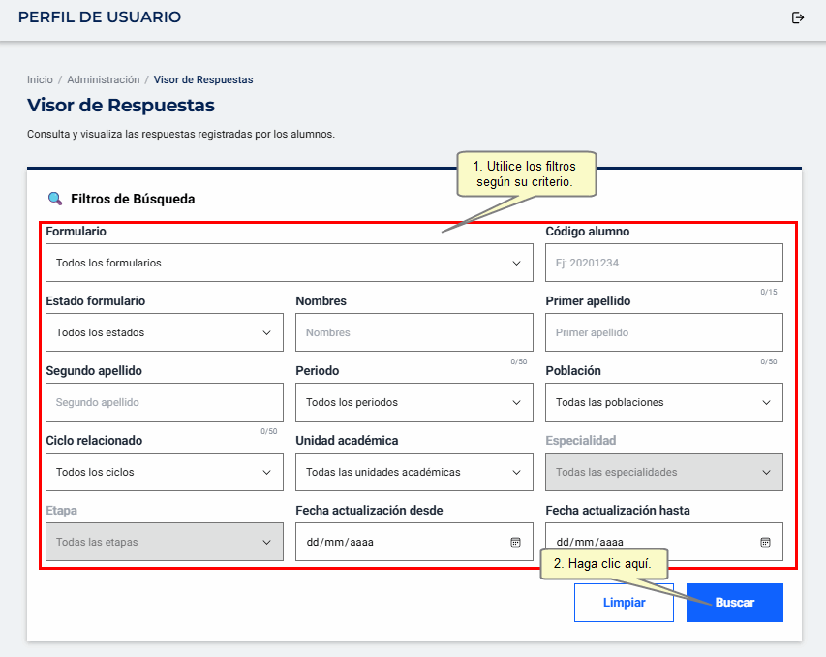The image size is (826, 657).
Task: Expand the Estado formulario dropdown
Action: tap(165, 332)
